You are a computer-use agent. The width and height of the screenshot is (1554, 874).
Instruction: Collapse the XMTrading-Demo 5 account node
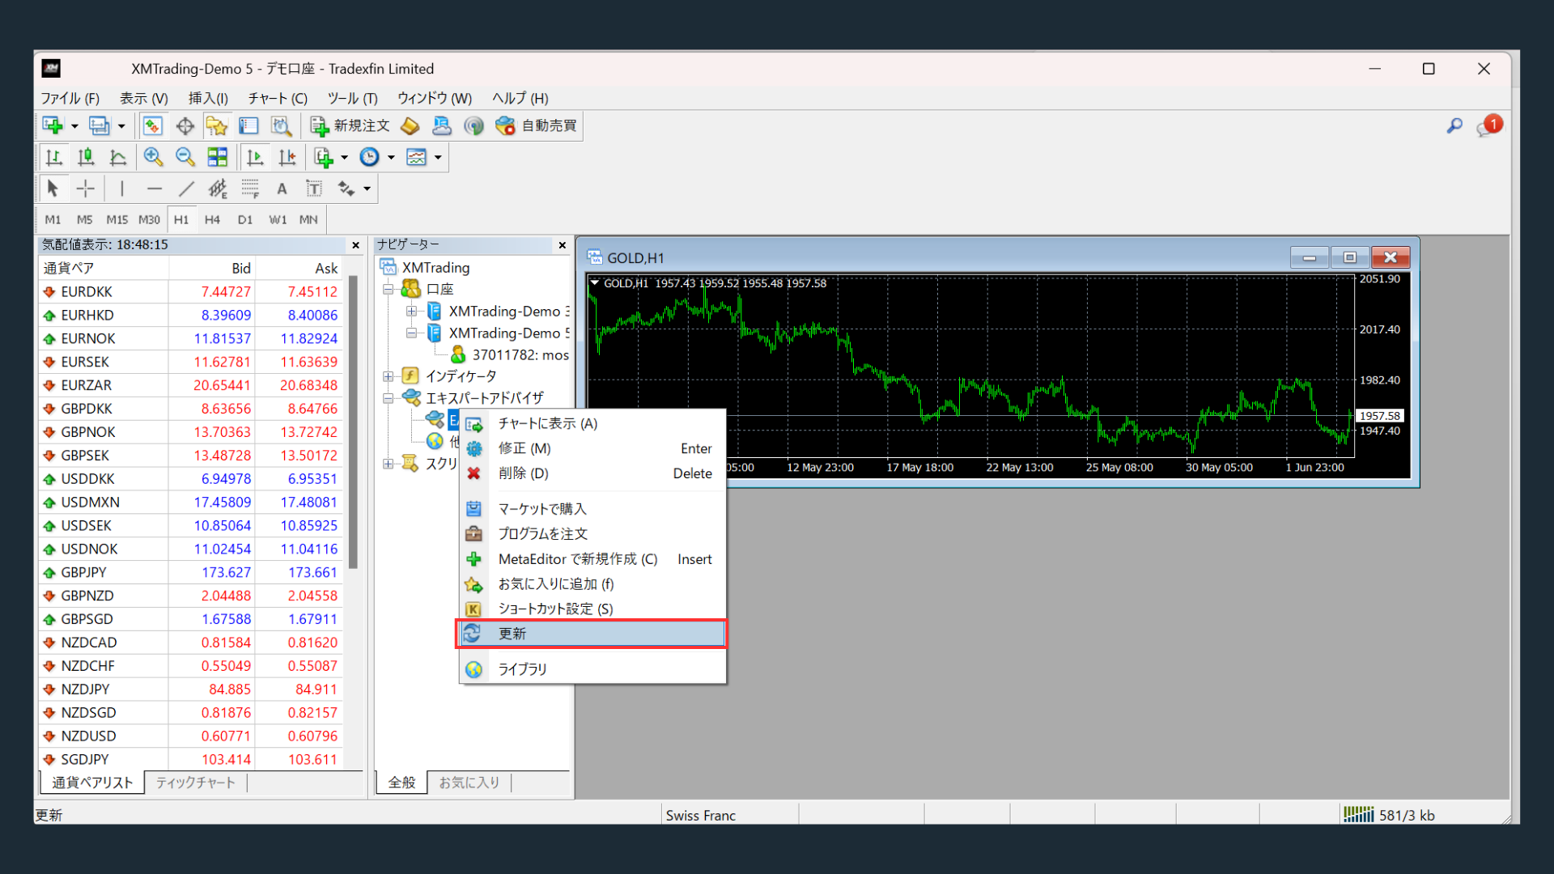[412, 333]
